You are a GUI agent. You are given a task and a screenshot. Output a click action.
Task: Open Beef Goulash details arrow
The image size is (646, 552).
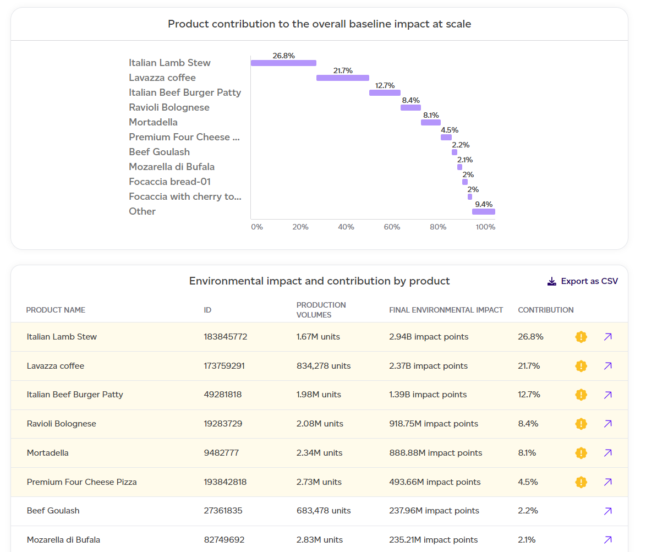point(607,511)
